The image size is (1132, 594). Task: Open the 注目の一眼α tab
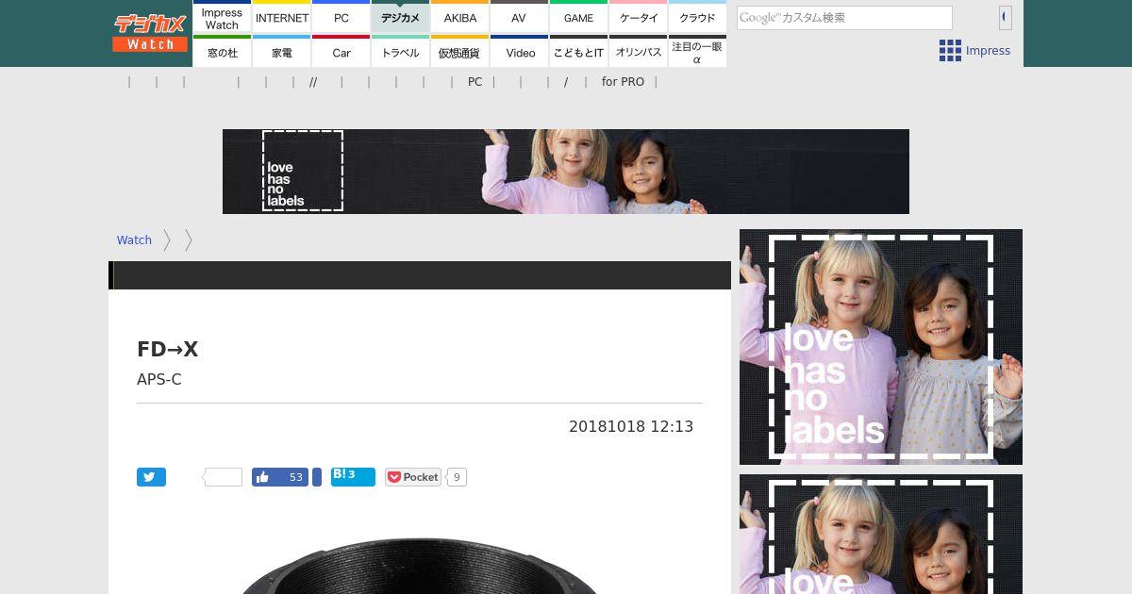pos(697,52)
